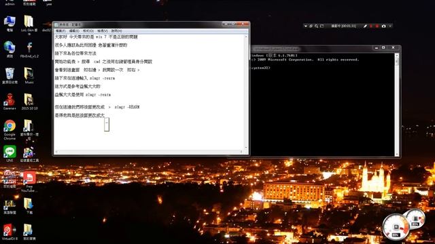The width and height of the screenshot is (435, 244).
Task: Click the magnifier icon on recorder toolbar
Action: coord(316,26)
